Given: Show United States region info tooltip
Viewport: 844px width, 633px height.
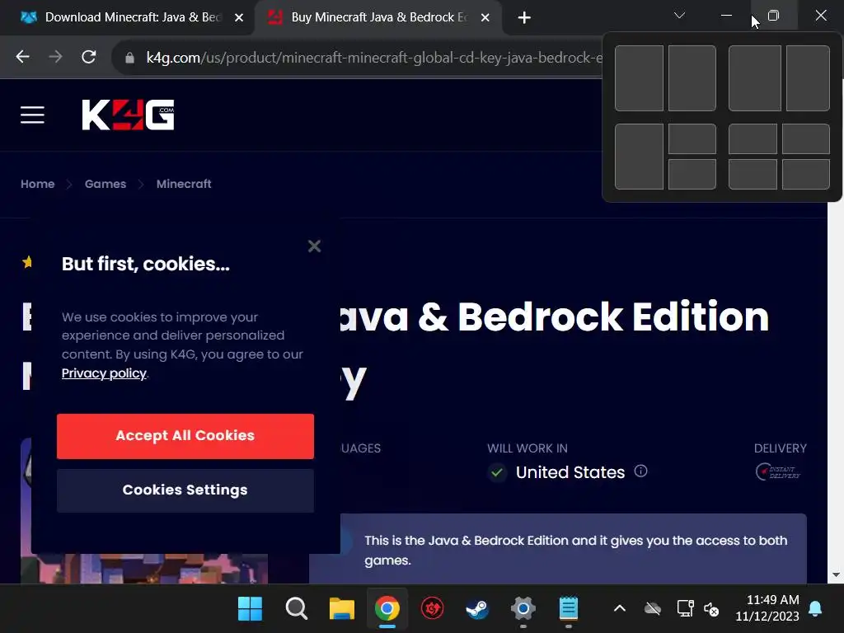Looking at the screenshot, I should point(640,471).
